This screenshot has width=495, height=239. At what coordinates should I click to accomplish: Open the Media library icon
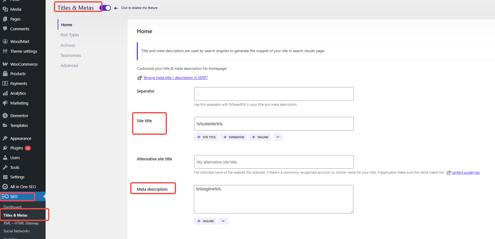[5, 9]
